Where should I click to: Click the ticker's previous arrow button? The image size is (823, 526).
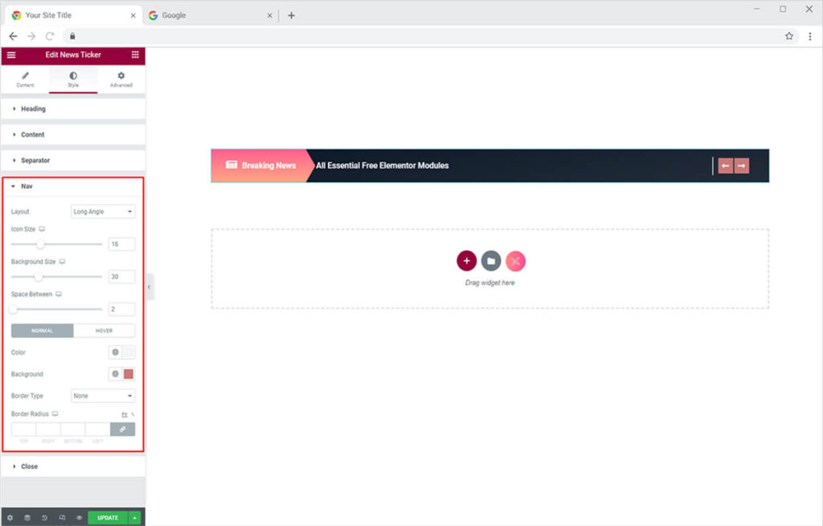click(x=725, y=166)
